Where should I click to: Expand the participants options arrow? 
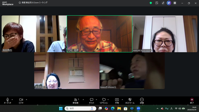(x=83, y=100)
